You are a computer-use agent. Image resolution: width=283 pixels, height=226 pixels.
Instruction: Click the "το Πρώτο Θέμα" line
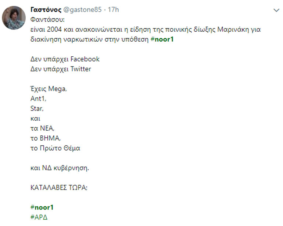point(55,148)
